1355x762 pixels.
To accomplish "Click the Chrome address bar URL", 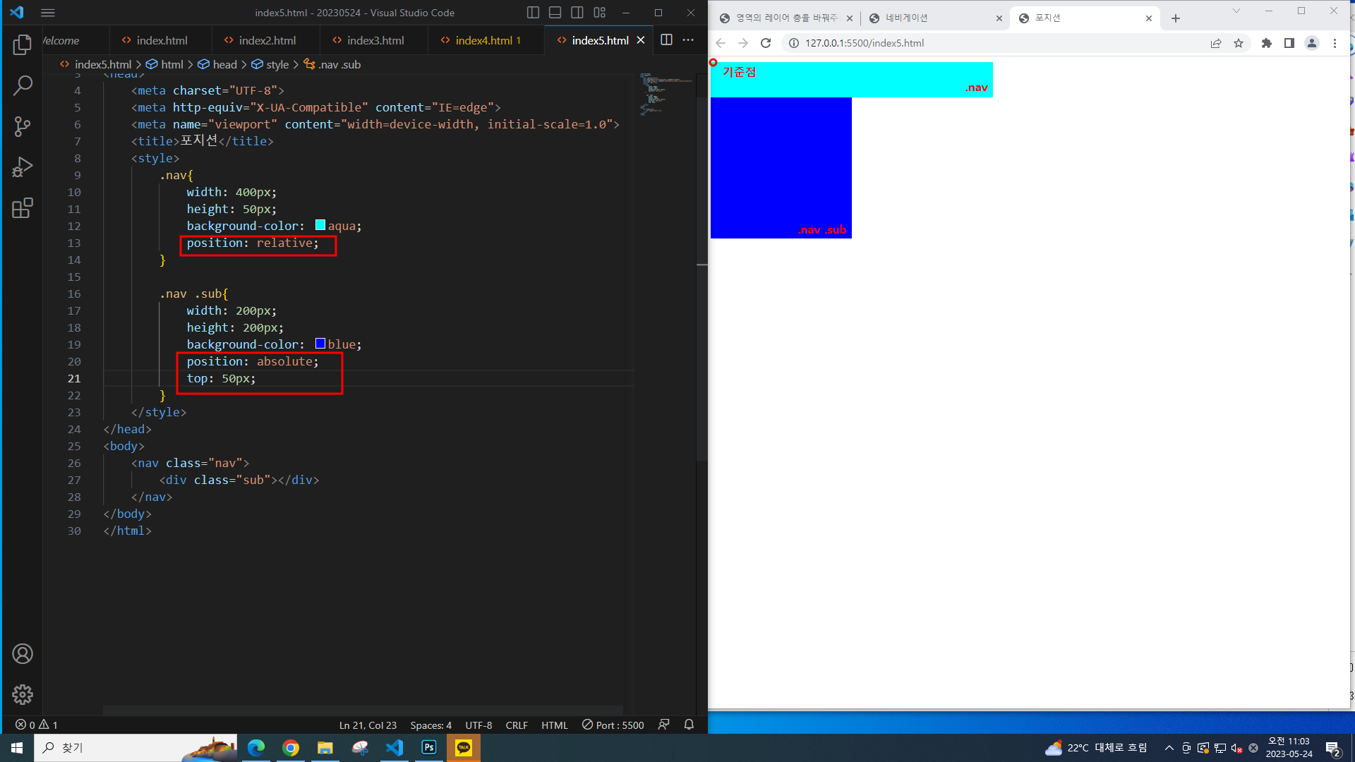I will [865, 43].
